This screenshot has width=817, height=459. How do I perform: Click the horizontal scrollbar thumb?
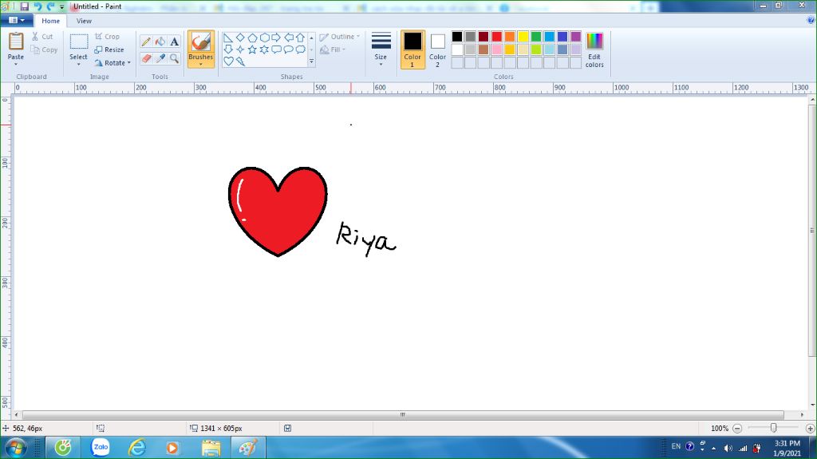click(401, 414)
